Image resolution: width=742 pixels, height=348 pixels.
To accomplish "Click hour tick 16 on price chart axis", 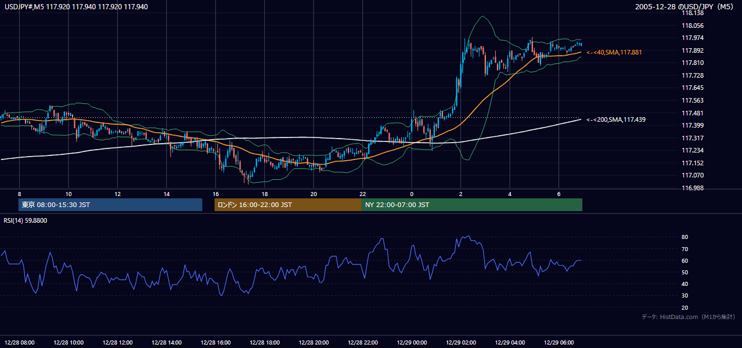I will click(x=215, y=194).
